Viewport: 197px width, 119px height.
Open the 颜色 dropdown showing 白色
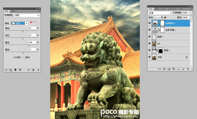[x=19, y=23]
